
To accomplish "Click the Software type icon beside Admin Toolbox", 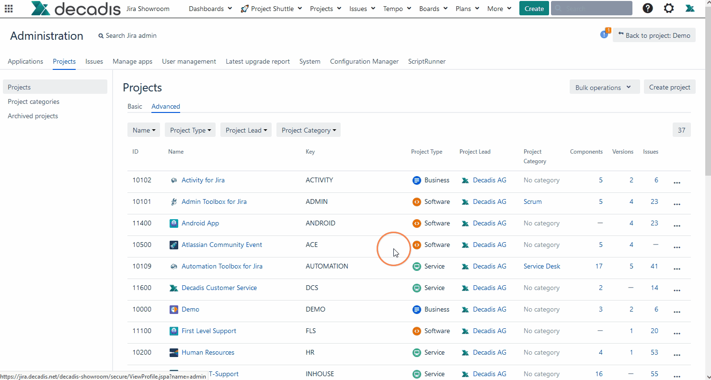I will (416, 201).
